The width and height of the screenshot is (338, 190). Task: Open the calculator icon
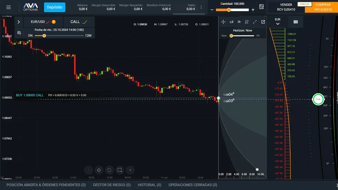pos(261,7)
